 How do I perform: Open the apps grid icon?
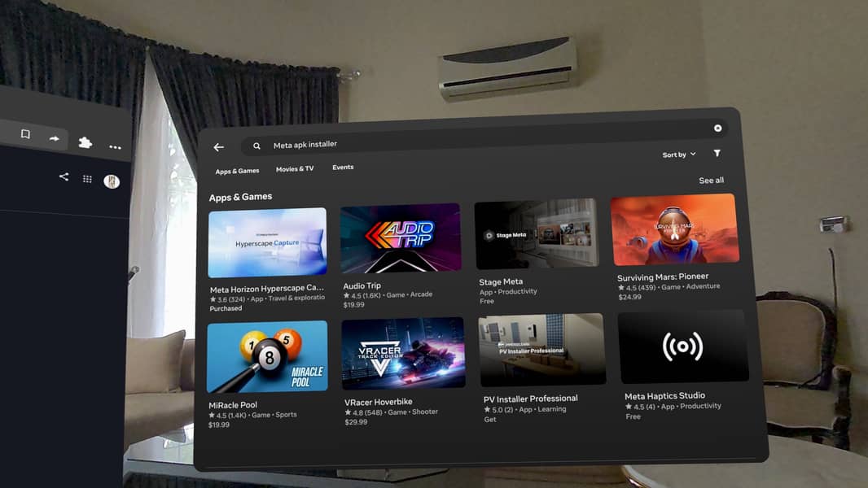tap(87, 178)
